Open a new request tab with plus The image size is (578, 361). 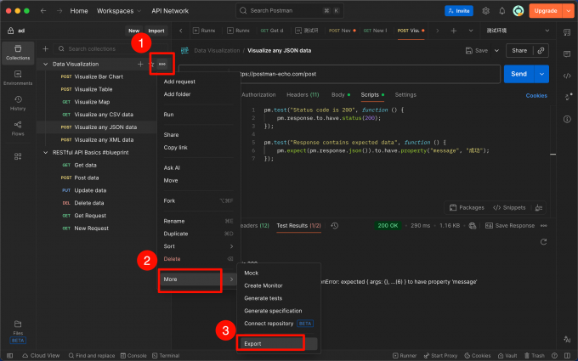click(454, 31)
